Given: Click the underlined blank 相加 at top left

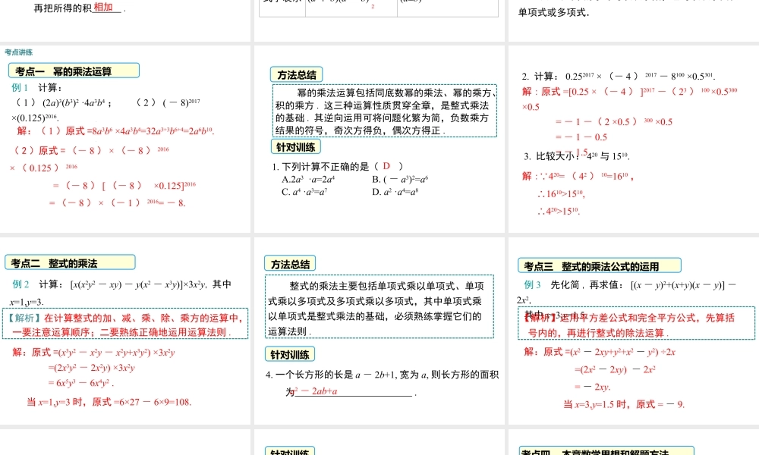Looking at the screenshot, I should (104, 8).
